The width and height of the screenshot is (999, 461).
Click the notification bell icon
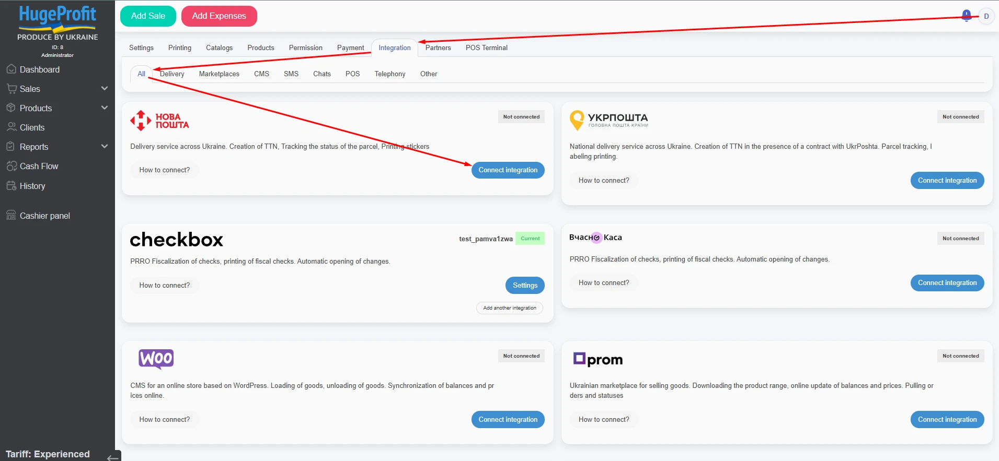(967, 16)
